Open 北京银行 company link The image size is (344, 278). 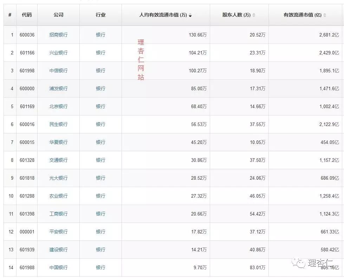[58, 106]
